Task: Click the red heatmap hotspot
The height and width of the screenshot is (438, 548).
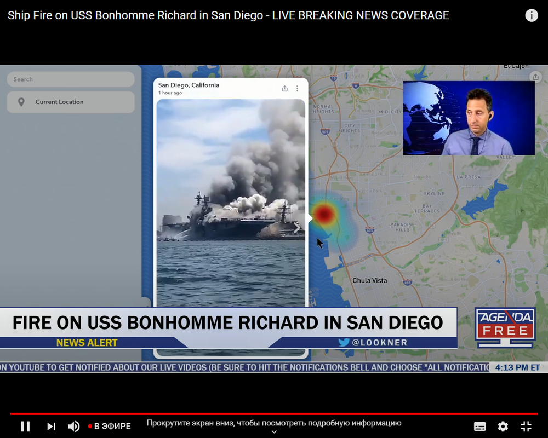Action: click(324, 214)
